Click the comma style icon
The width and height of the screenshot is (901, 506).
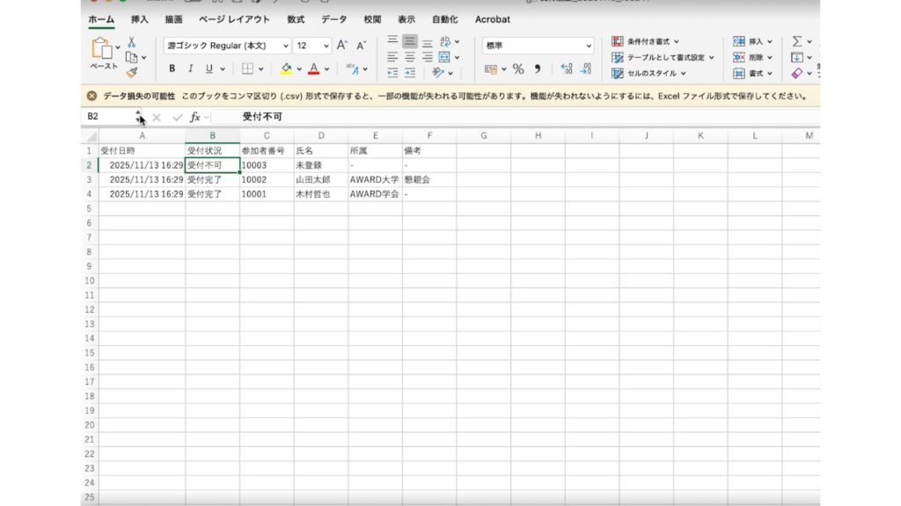tap(537, 69)
